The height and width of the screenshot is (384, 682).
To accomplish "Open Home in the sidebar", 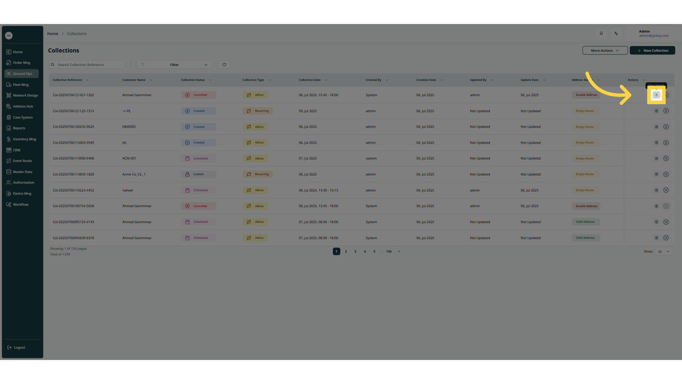I will tap(15, 52).
